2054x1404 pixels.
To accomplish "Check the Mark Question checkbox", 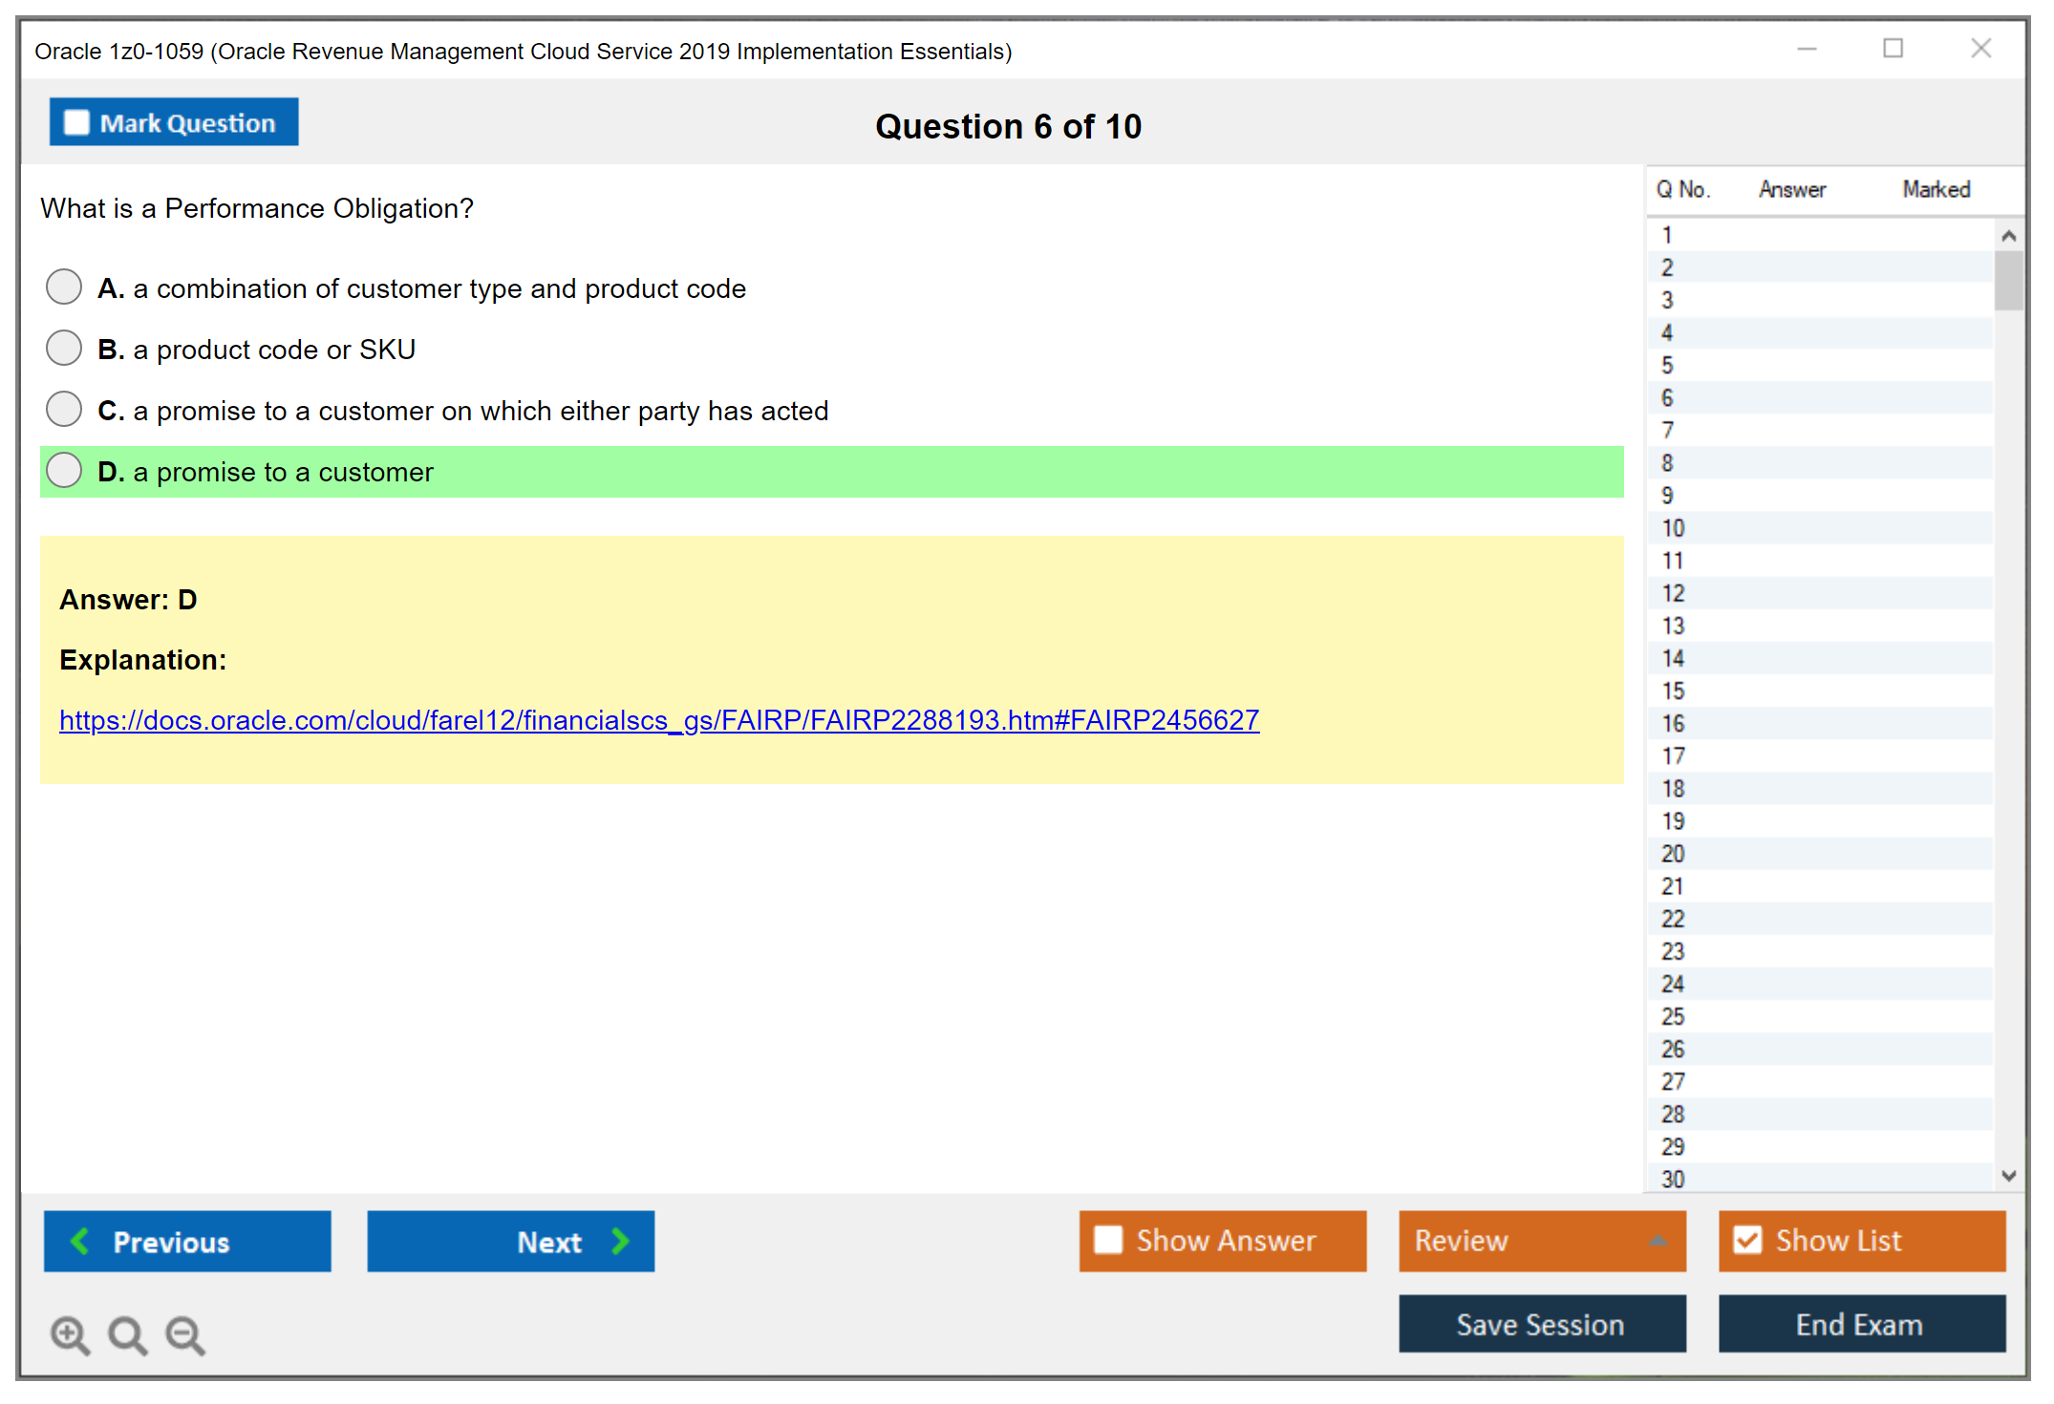I will (75, 121).
